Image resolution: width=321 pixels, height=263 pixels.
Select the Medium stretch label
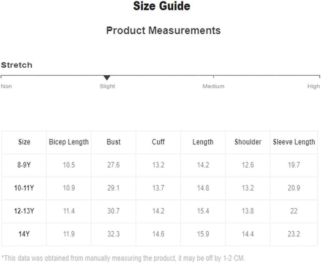pyautogui.click(x=213, y=86)
